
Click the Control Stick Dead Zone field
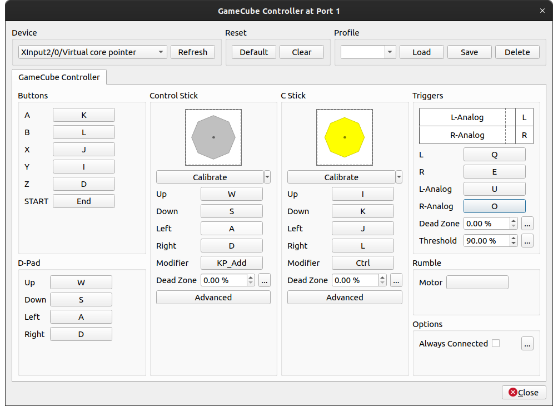click(223, 280)
